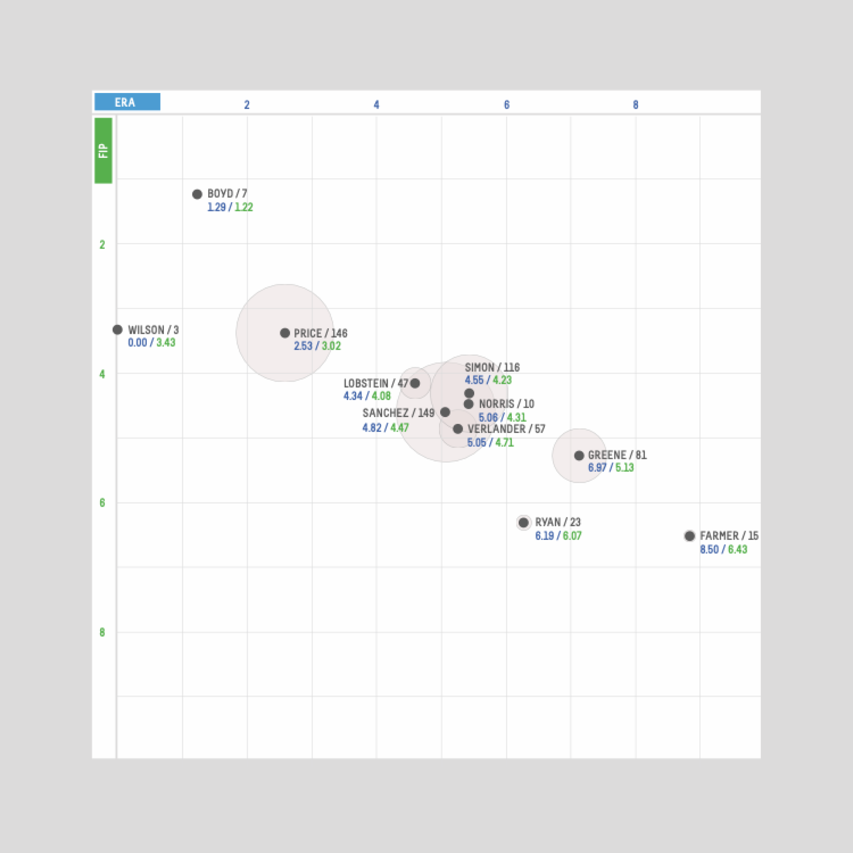This screenshot has width=853, height=853.
Task: Click the label text 'SIMON / 116'
Action: tap(492, 367)
